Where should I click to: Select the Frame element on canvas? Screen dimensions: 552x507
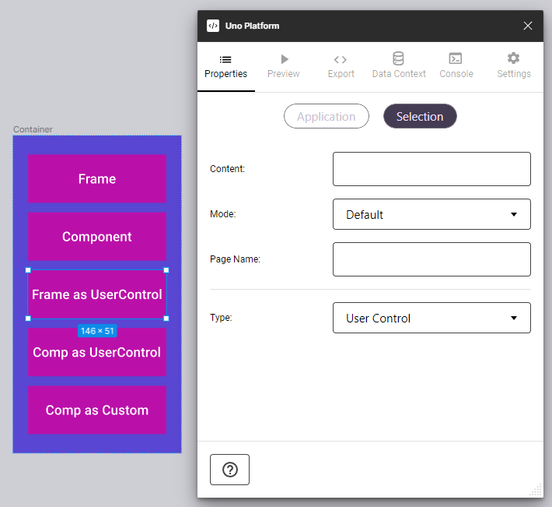pyautogui.click(x=97, y=179)
